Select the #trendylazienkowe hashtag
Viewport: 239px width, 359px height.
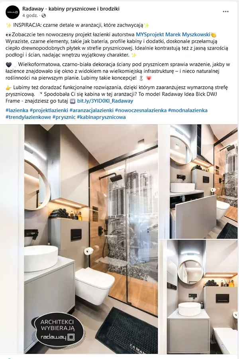point(28,117)
